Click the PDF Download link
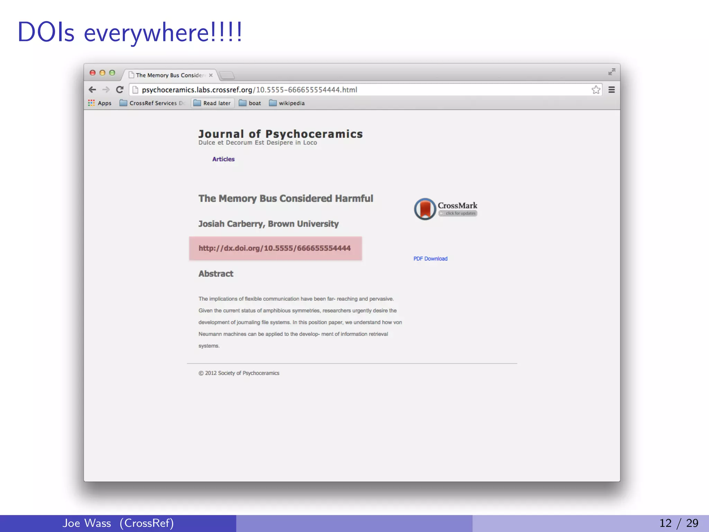Image resolution: width=709 pixels, height=532 pixels. pyautogui.click(x=430, y=259)
